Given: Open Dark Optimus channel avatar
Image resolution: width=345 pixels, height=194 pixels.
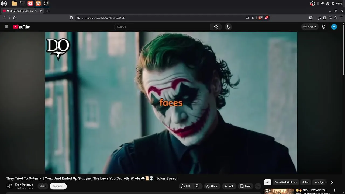Looking at the screenshot, I should pyautogui.click(x=10, y=186).
